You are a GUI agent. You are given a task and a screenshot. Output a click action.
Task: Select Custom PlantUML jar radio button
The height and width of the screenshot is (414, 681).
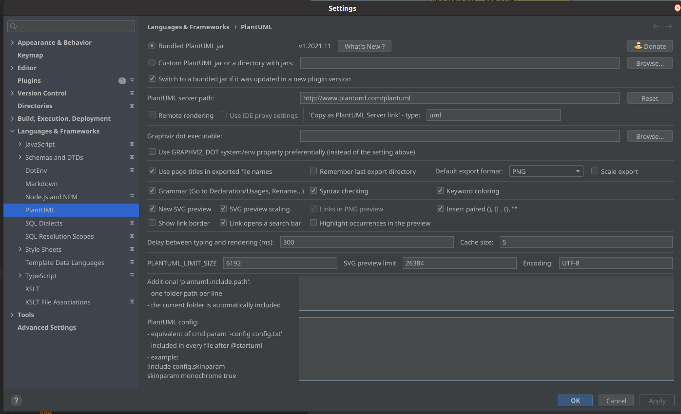pyautogui.click(x=152, y=63)
